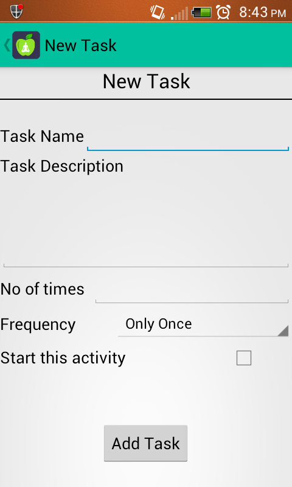Tap the vibrate mode status icon

pyautogui.click(x=158, y=12)
